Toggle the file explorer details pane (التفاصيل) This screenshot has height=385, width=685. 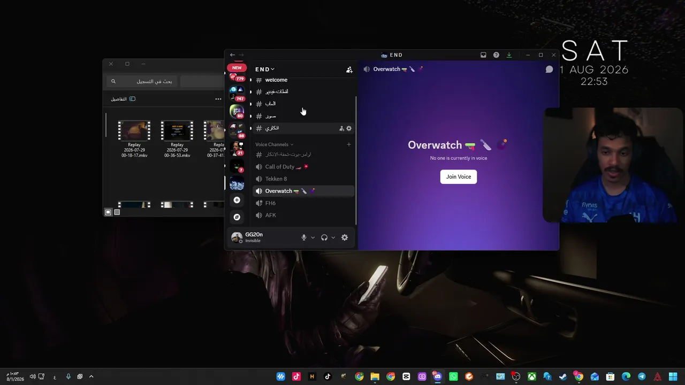[123, 99]
